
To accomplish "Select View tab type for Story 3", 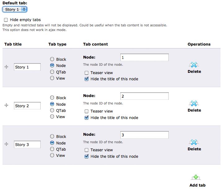I will (52, 156).
